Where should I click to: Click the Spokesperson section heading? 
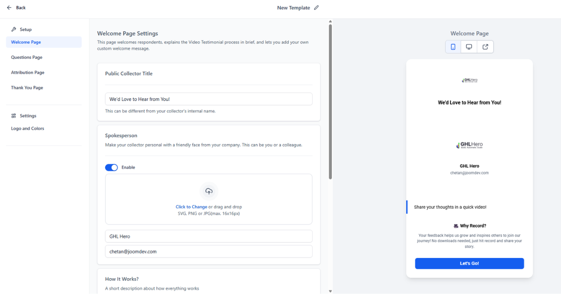121,135
